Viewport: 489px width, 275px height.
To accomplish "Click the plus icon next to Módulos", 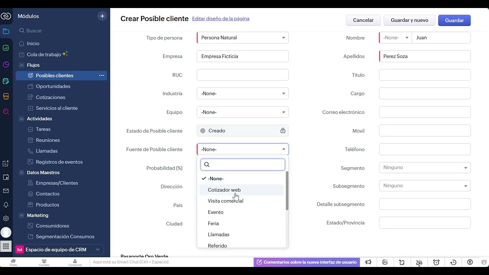I will 102,16.
